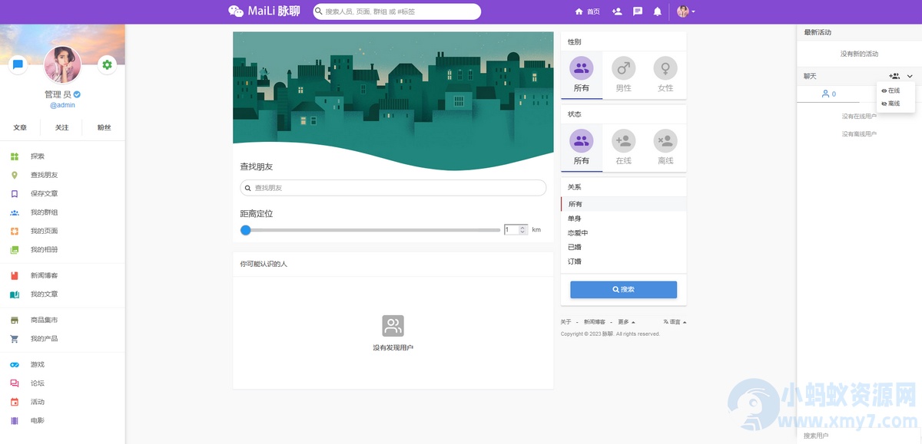The width and height of the screenshot is (922, 444).
Task: Open 保存文章 bookmark item in sidebar
Action: point(15,194)
